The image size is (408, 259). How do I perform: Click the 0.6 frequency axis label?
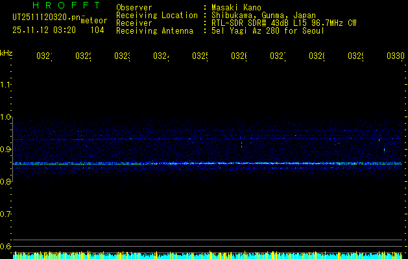[5, 246]
